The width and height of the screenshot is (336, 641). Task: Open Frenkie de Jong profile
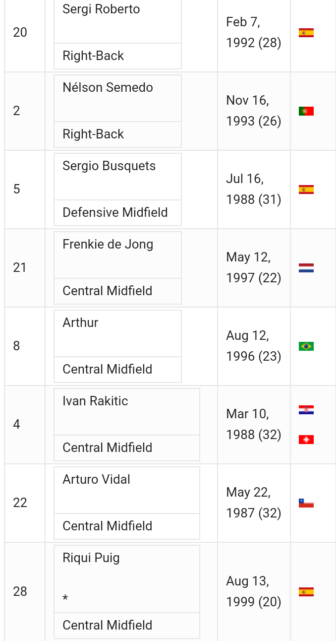tap(108, 245)
